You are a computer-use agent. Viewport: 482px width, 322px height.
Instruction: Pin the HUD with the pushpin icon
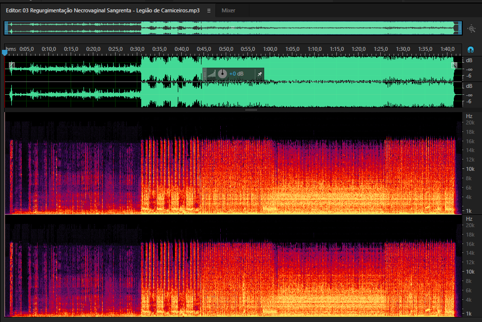tap(260, 74)
